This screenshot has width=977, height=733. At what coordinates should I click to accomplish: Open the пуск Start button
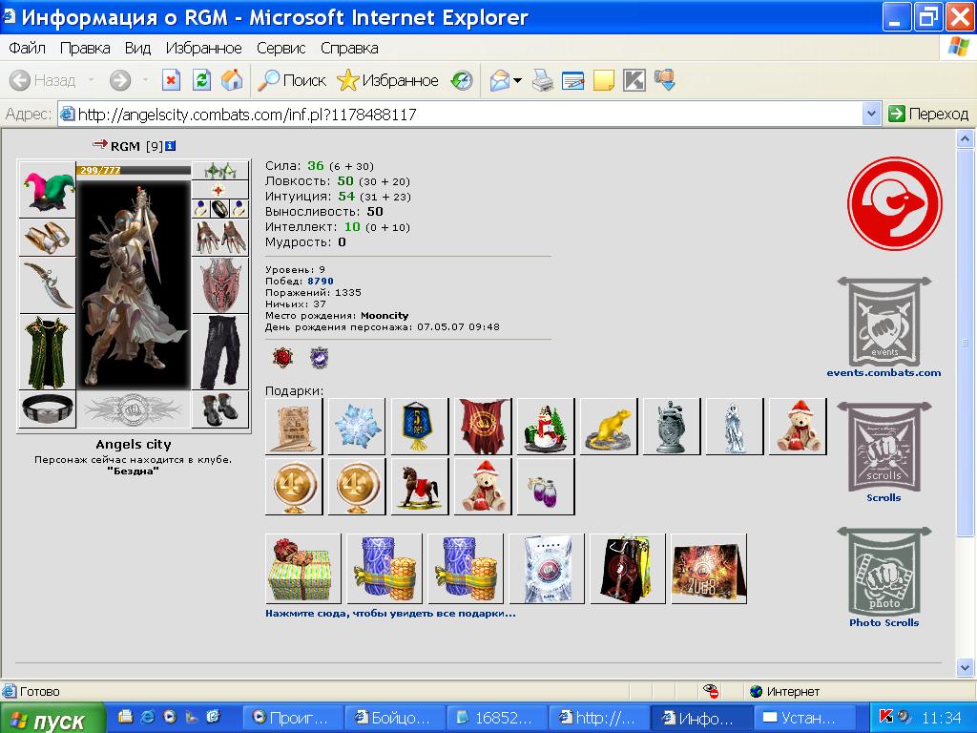52,719
